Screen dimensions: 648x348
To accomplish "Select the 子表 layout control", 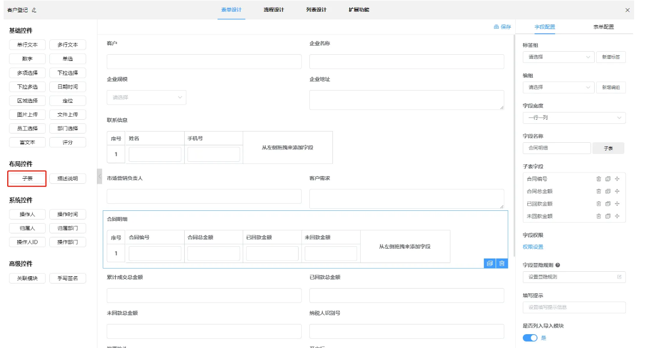I will pyautogui.click(x=27, y=179).
